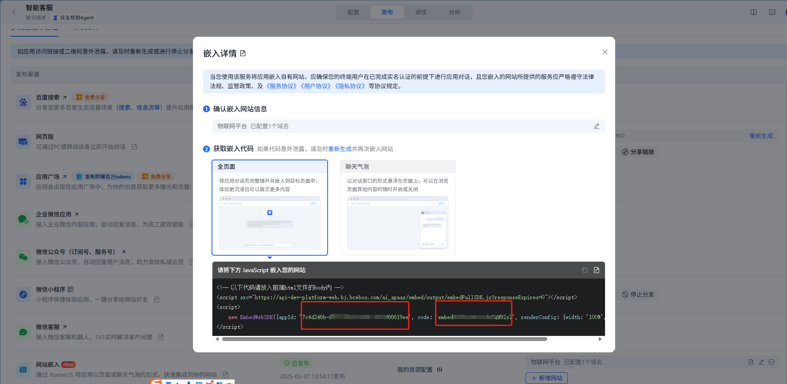
Task: Click 重新生成 link in step 2 description
Action: (340, 149)
